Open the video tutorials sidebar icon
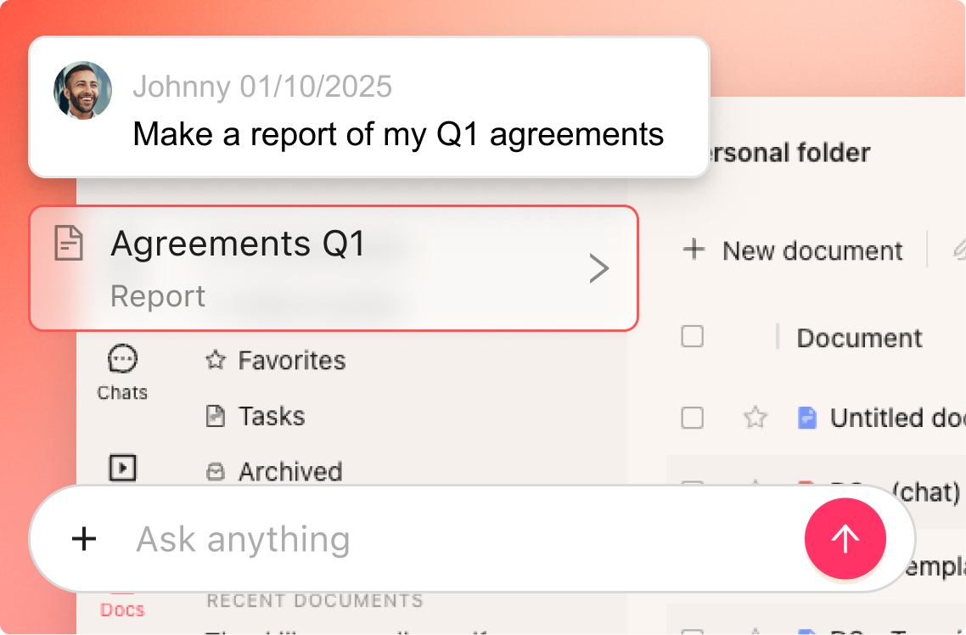Image resolution: width=966 pixels, height=635 pixels. [x=121, y=469]
